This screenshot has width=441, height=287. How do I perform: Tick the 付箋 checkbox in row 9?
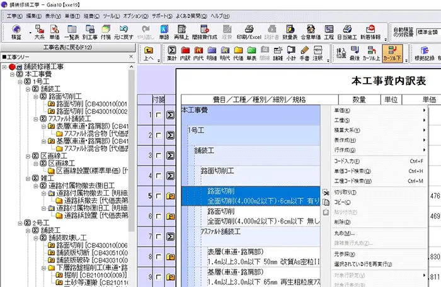[x=159, y=277]
